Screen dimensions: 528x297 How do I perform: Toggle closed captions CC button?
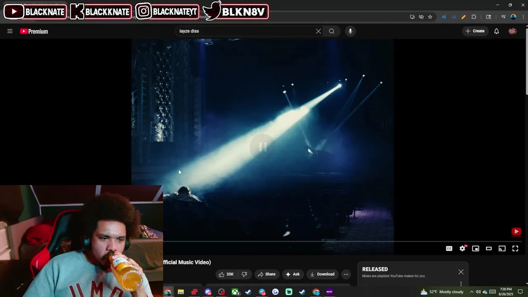[449, 248]
